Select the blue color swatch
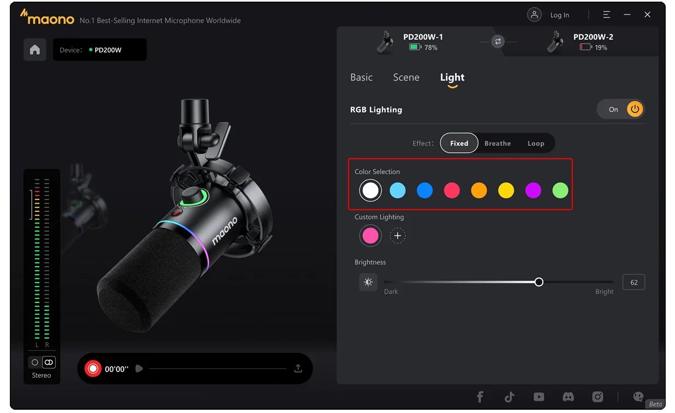675x413 pixels. pyautogui.click(x=424, y=190)
